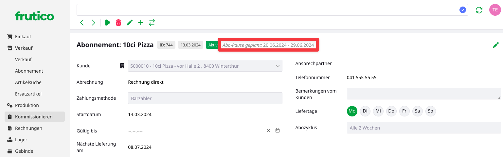The image size is (503, 157).
Task: Go to next record with right chevron
Action: tap(94, 23)
